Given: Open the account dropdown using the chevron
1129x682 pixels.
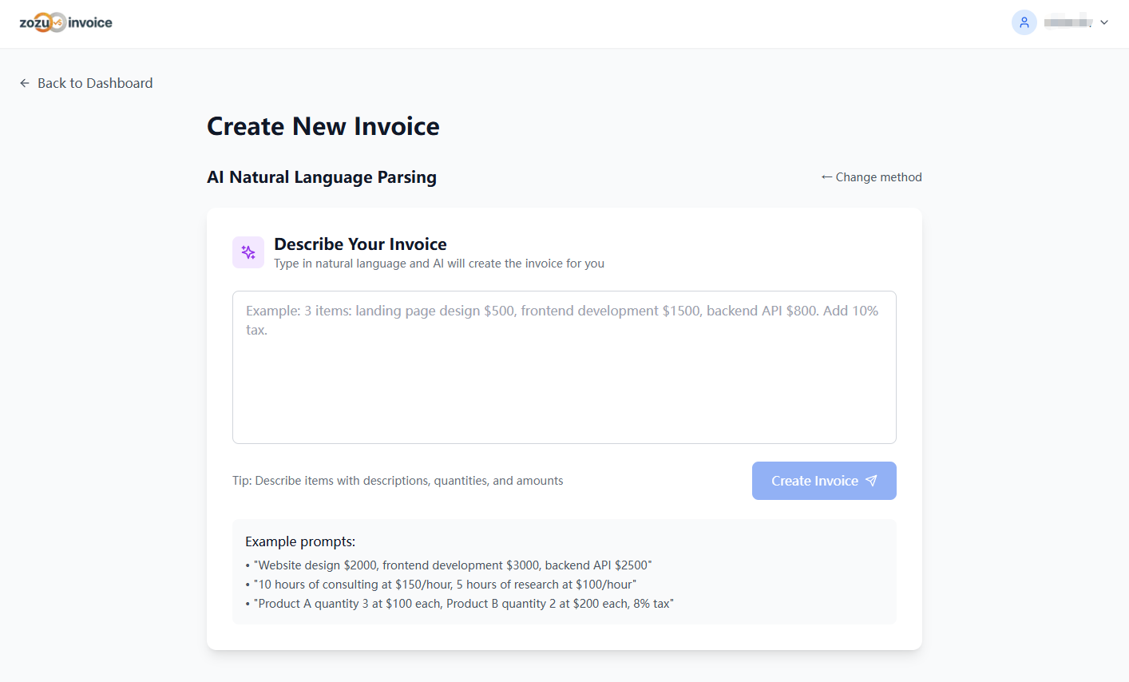Looking at the screenshot, I should pos(1104,22).
